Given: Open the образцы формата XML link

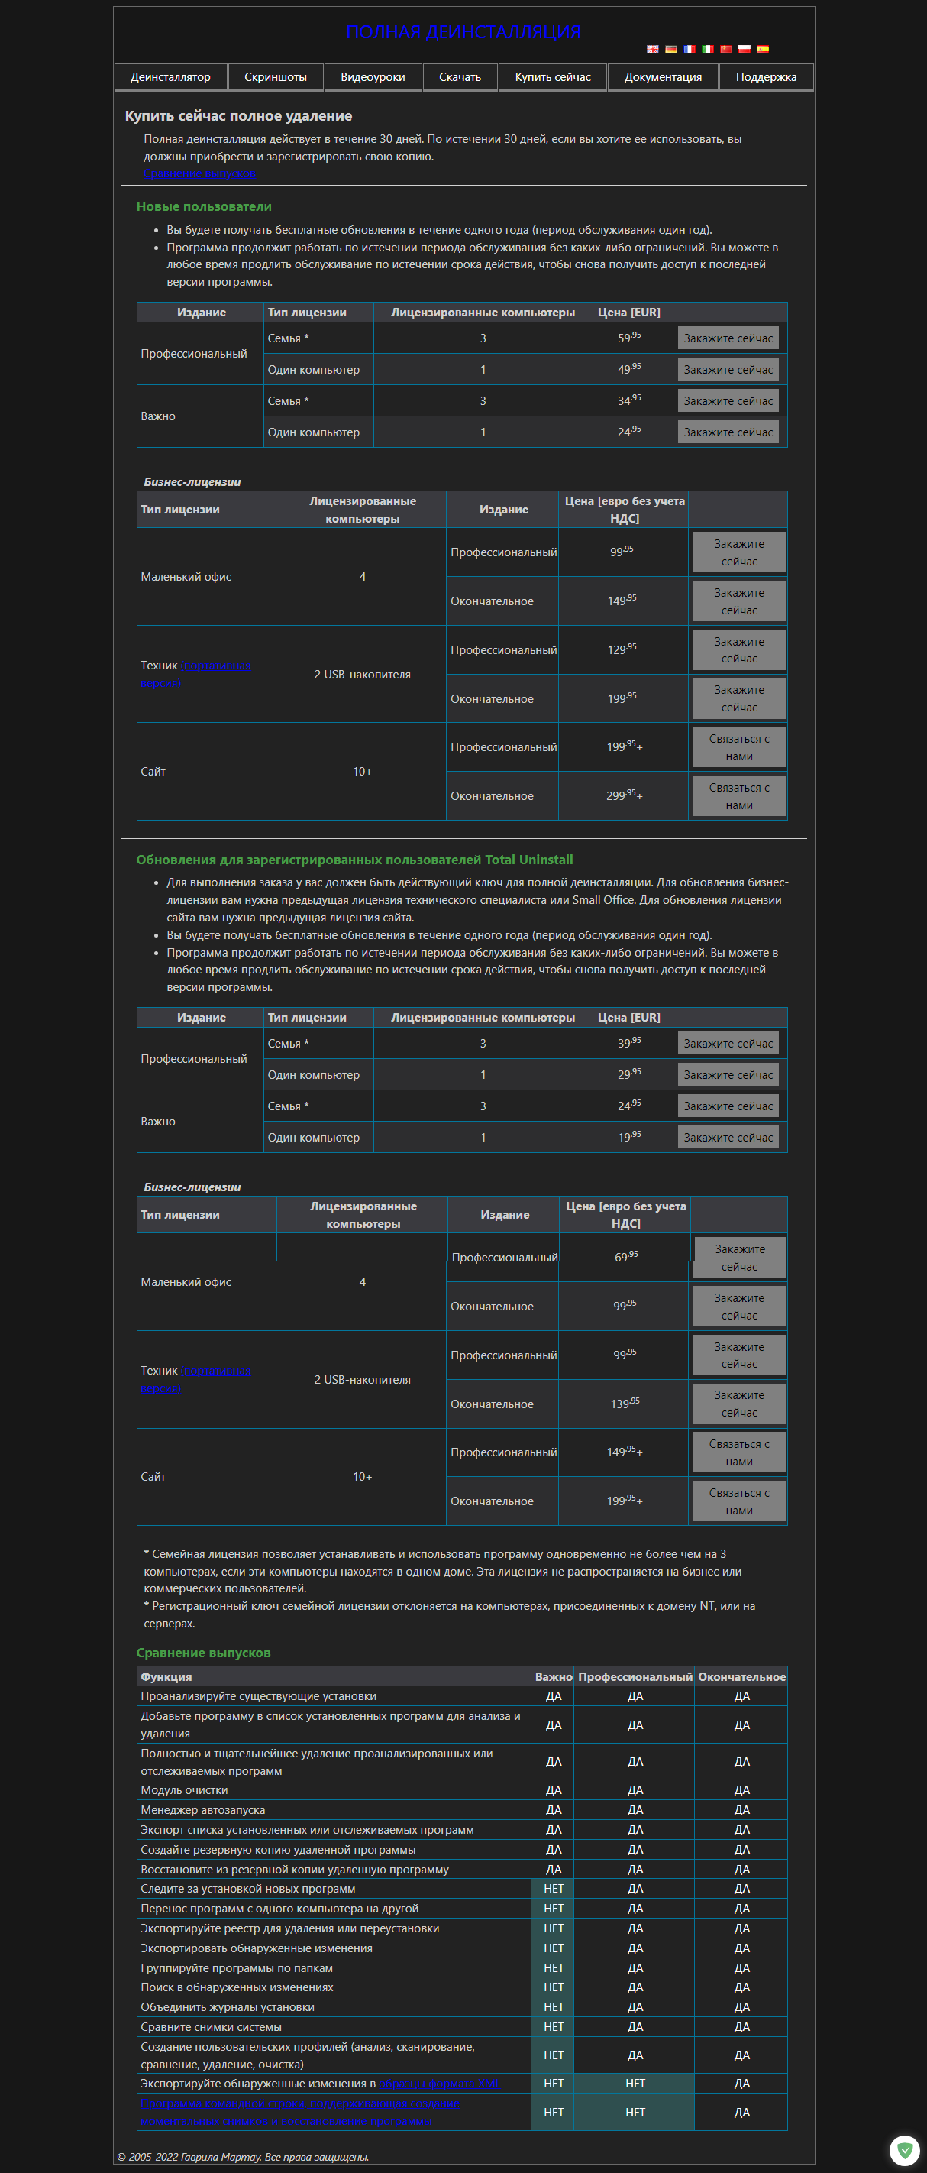Looking at the screenshot, I should pyautogui.click(x=439, y=2084).
